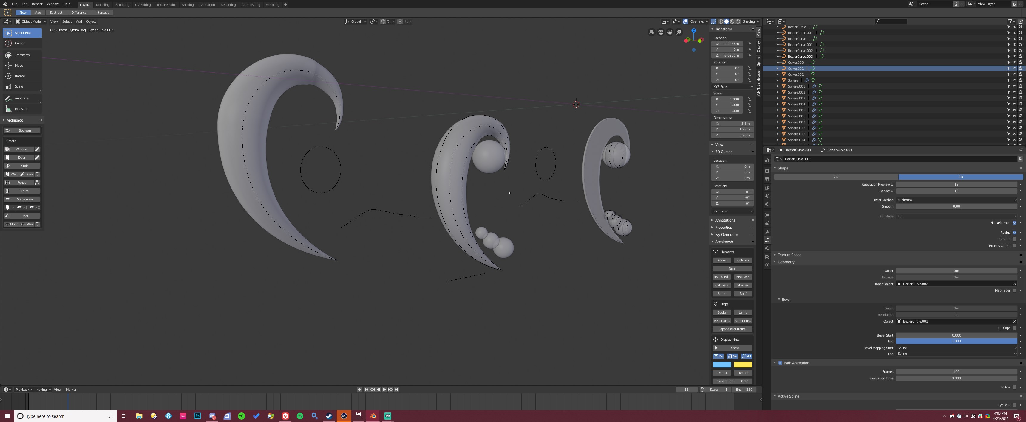Image resolution: width=1026 pixels, height=422 pixels.
Task: Jump to the timeline end frame
Action: coord(397,389)
